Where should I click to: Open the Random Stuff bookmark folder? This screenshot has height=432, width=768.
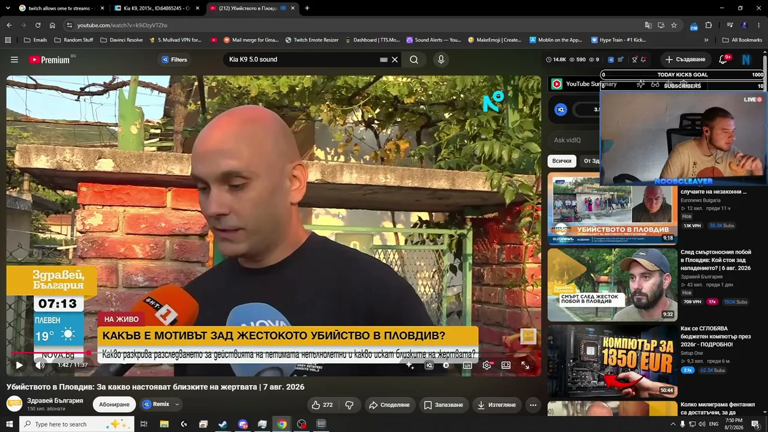74,40
